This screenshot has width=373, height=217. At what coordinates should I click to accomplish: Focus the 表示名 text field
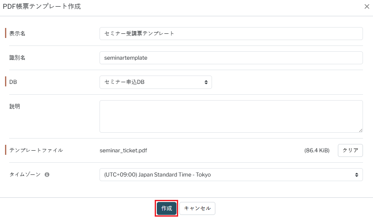point(231,33)
